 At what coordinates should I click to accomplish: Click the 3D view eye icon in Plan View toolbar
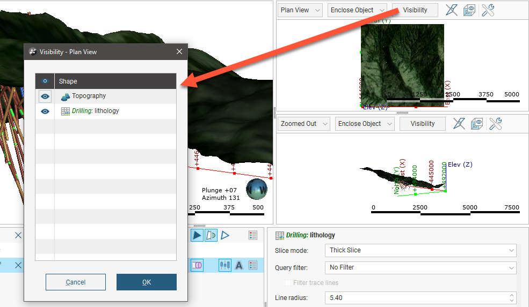pyautogui.click(x=469, y=10)
